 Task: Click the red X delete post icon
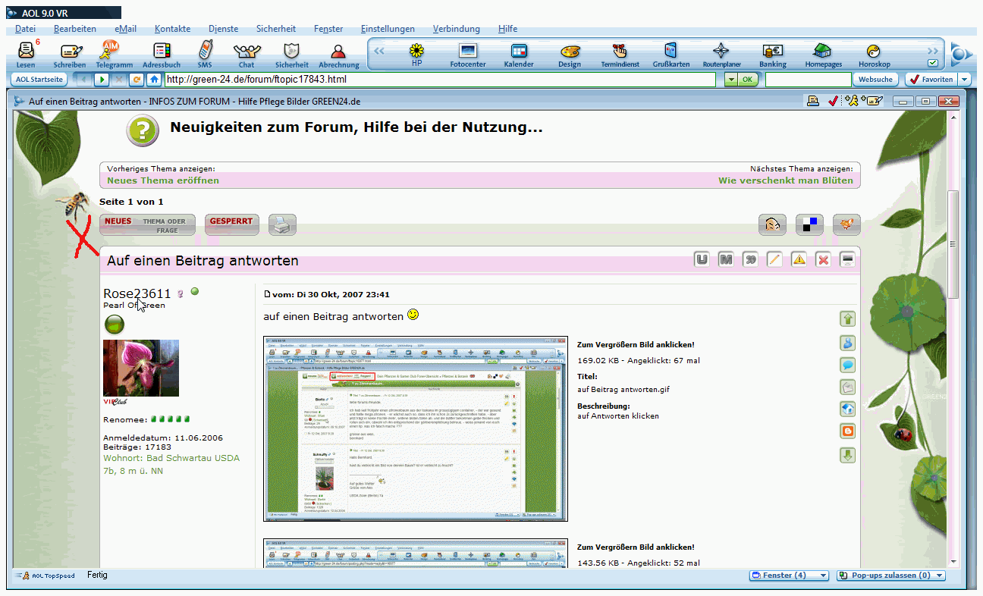[823, 260]
